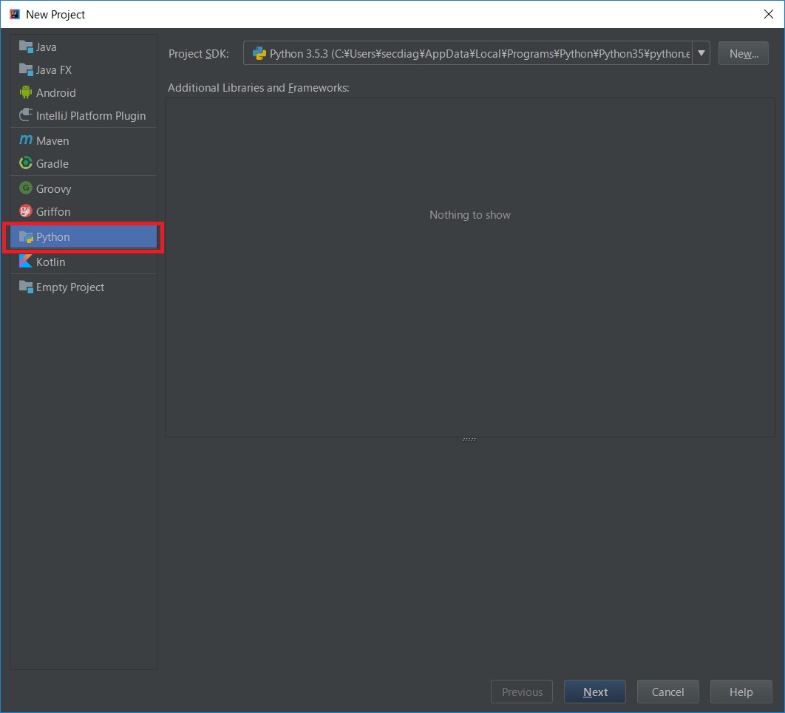Click the Additional Libraries and Frameworks panel
This screenshot has height=713, width=785.
pyautogui.click(x=469, y=296)
